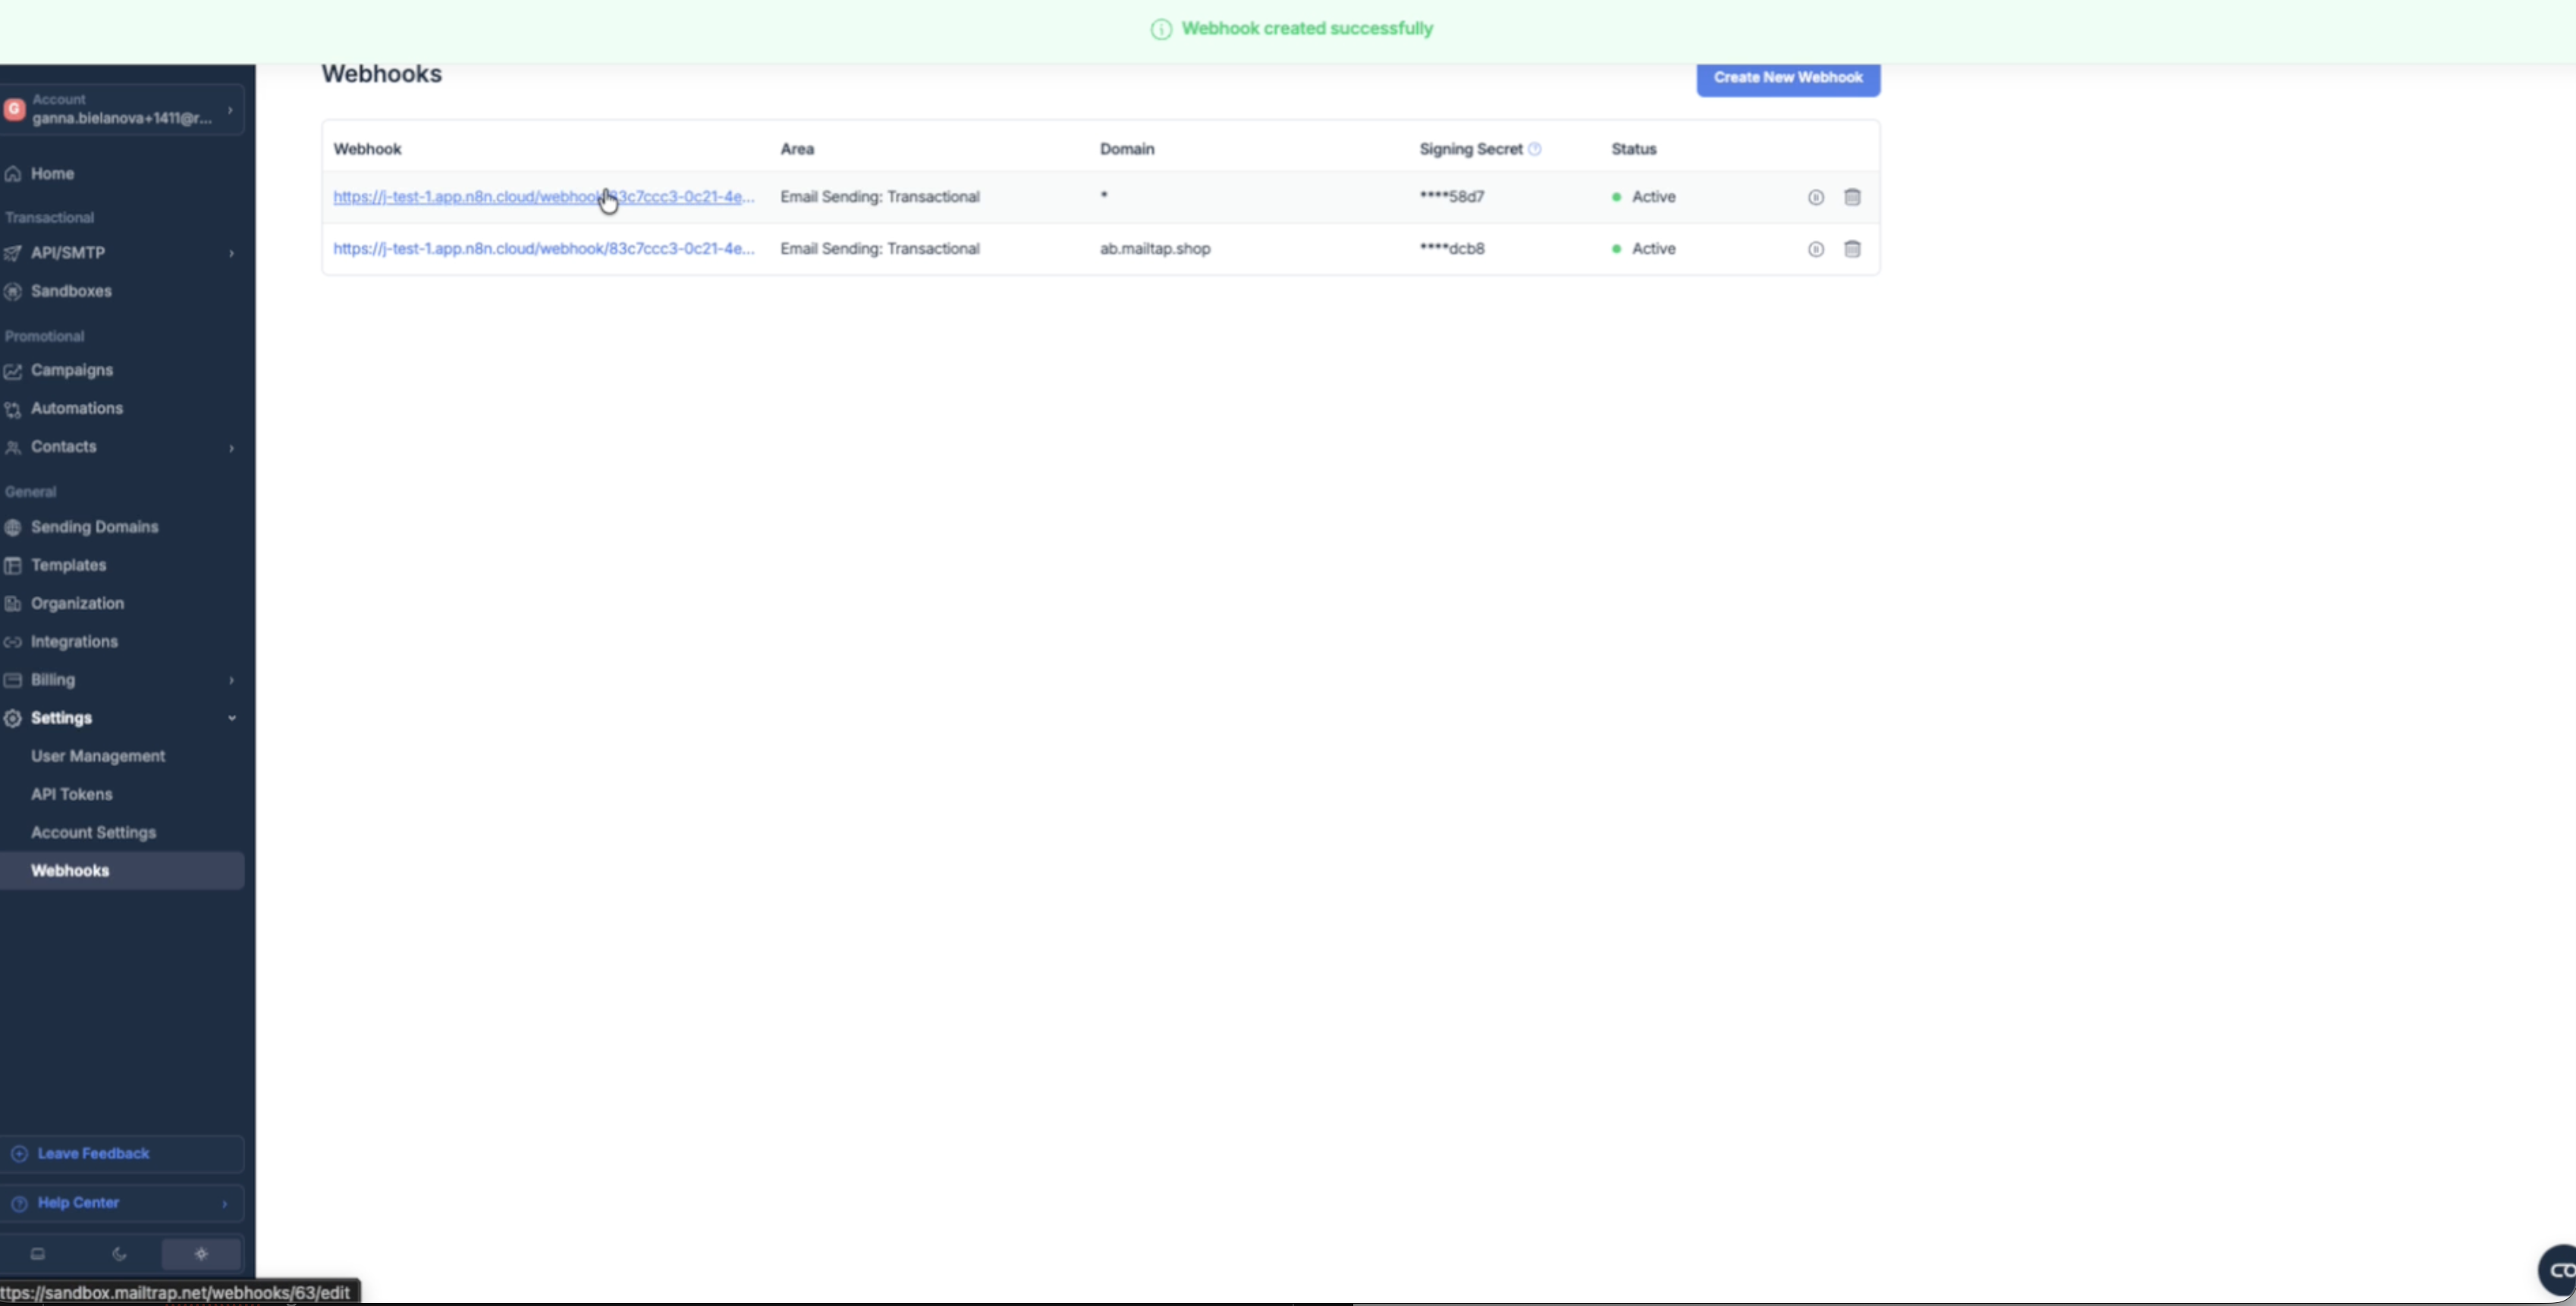Click the Signing Secret help icon
The width and height of the screenshot is (2576, 1306).
click(1535, 149)
